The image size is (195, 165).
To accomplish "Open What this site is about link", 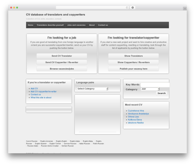I will click(x=41, y=98).
